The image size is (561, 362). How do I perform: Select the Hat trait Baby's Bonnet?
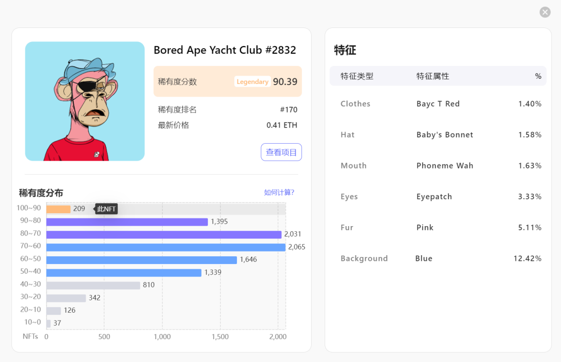pos(445,134)
